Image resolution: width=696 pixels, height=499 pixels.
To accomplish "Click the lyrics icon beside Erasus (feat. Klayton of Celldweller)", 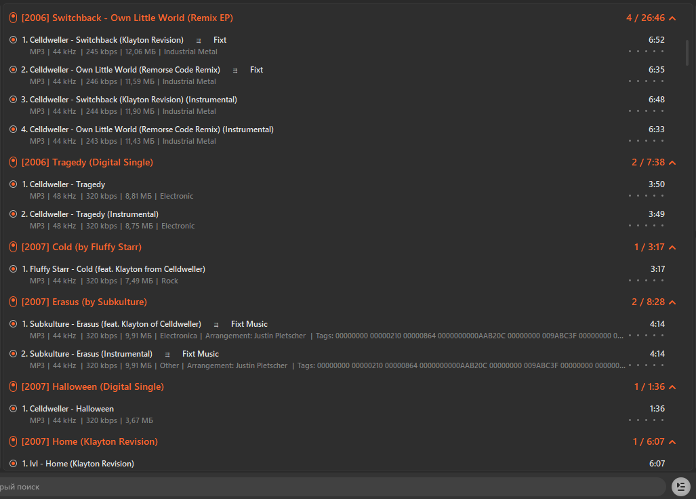I will click(216, 325).
